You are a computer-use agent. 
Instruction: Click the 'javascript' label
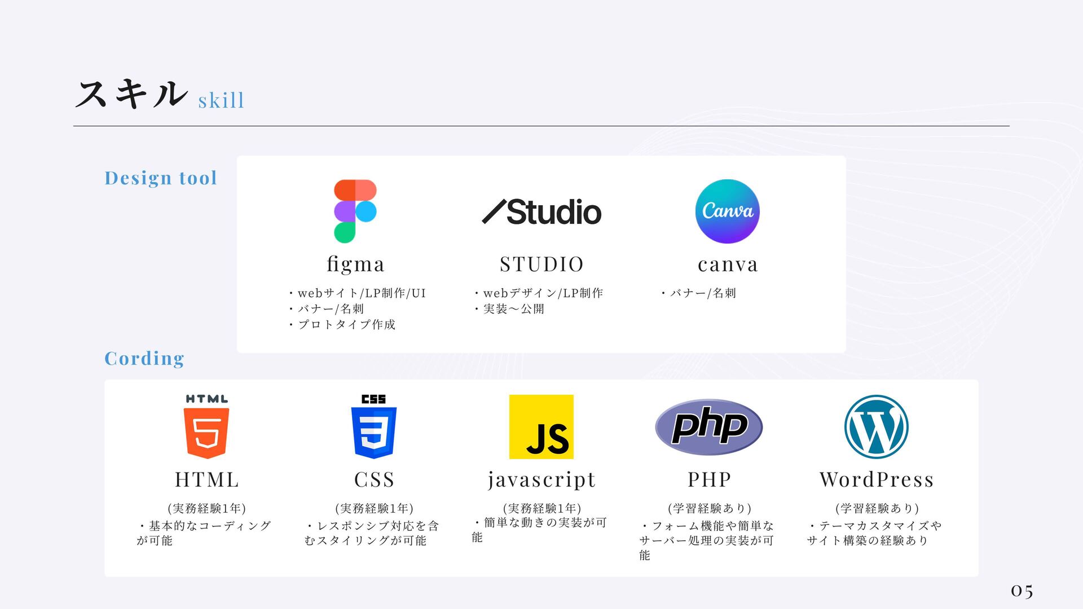pyautogui.click(x=541, y=480)
